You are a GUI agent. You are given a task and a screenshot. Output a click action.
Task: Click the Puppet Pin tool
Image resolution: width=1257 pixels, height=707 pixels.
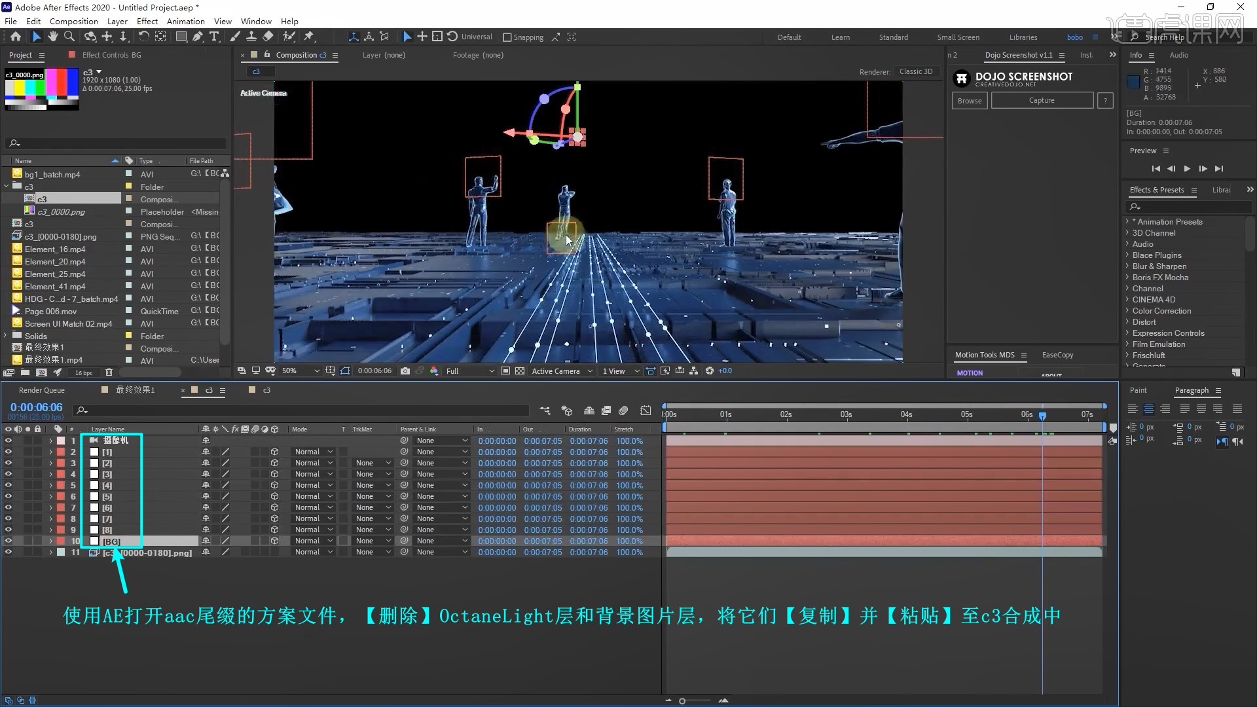click(x=308, y=37)
